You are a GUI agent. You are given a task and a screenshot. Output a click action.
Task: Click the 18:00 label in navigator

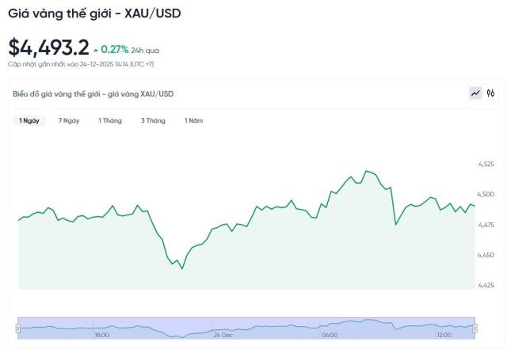click(x=101, y=335)
